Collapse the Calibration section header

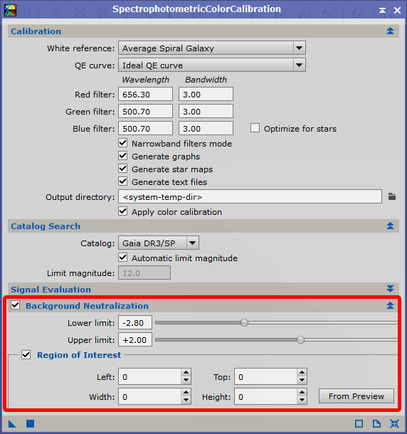[390, 31]
